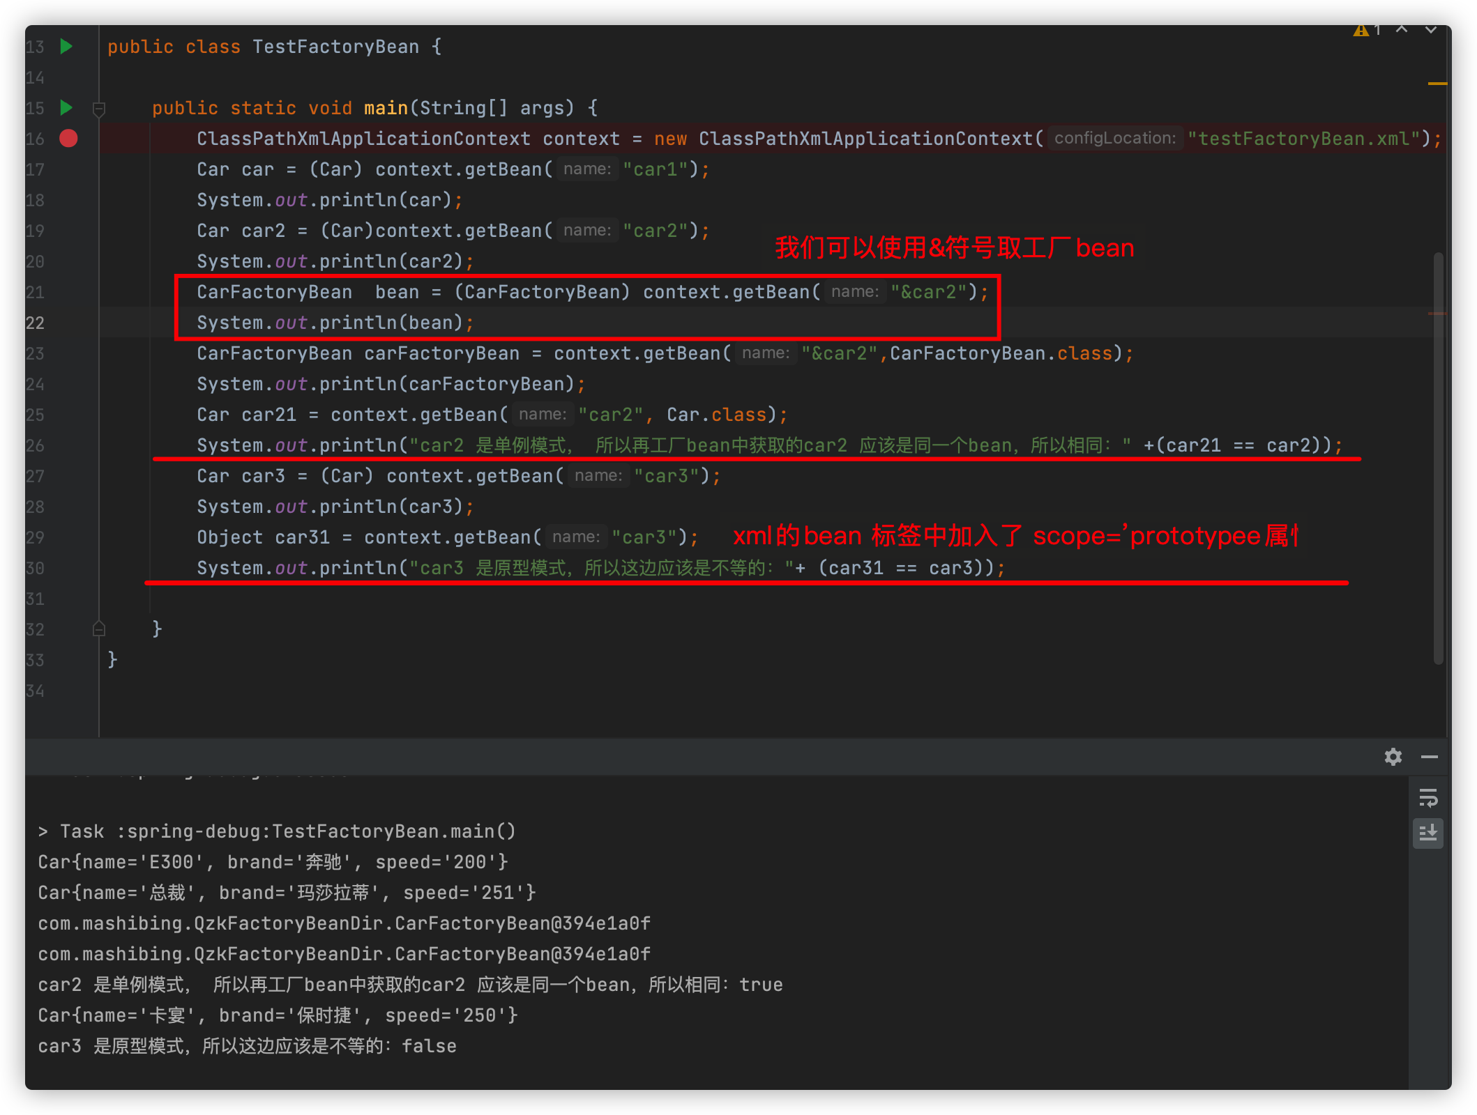Click the "car3" string on line 27

coord(667,476)
